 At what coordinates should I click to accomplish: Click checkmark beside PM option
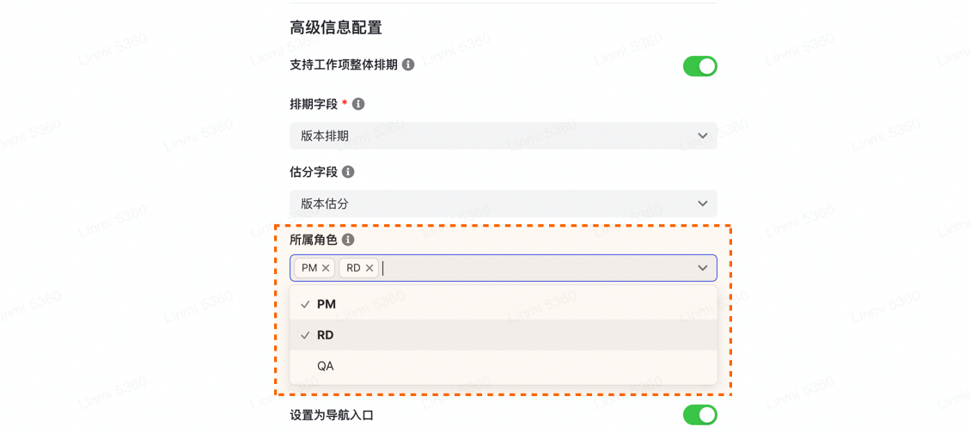(x=305, y=304)
